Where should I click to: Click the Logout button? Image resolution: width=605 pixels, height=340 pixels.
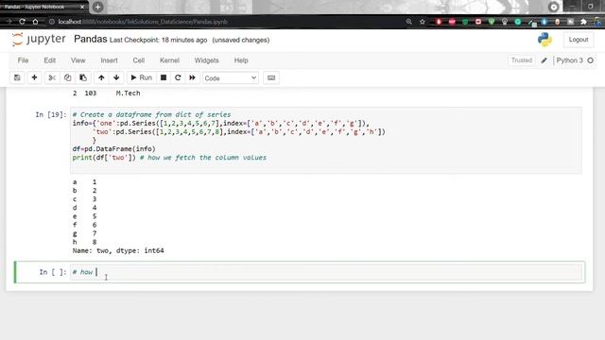point(579,40)
